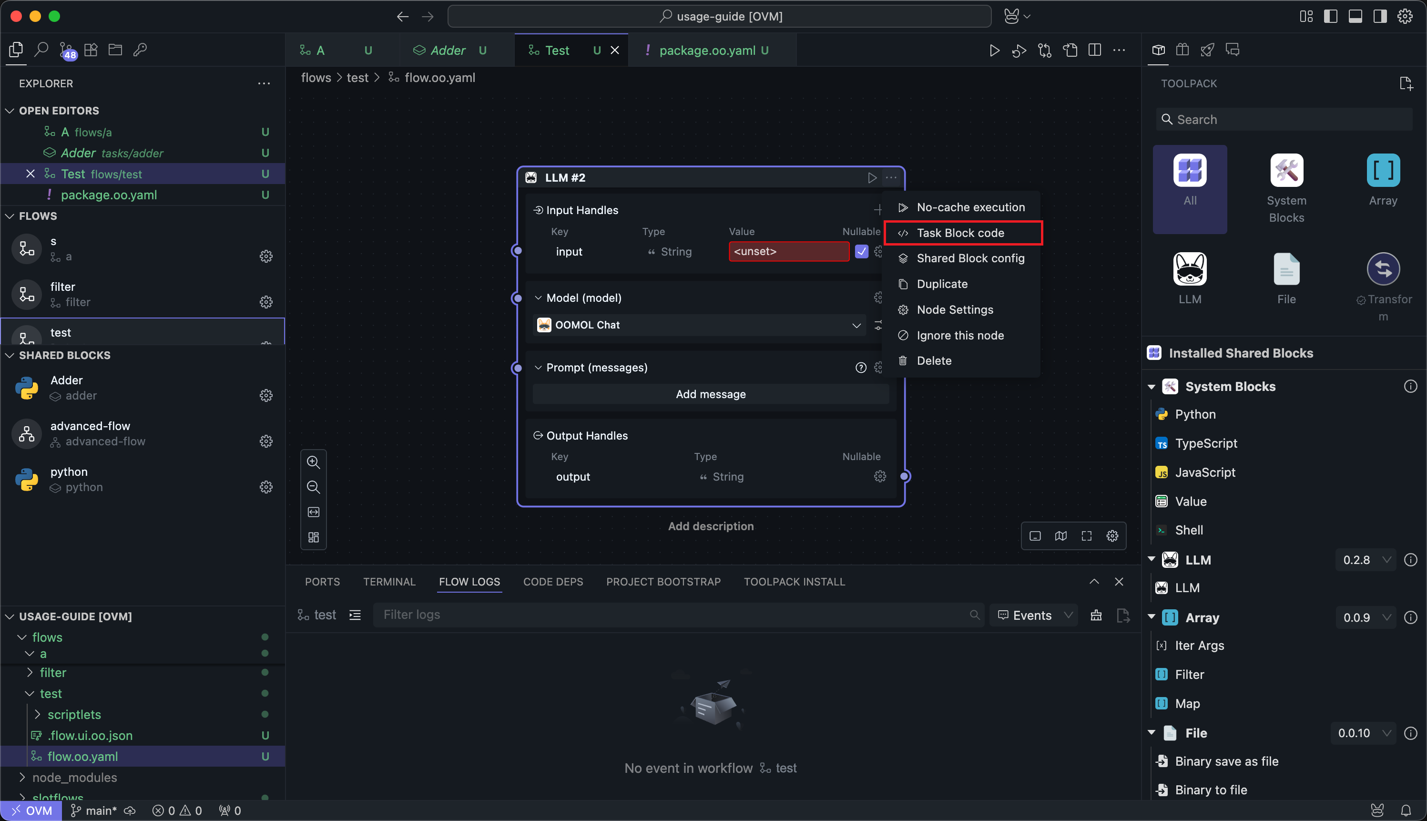
Task: Switch to the TERMINAL tab
Action: coord(389,581)
